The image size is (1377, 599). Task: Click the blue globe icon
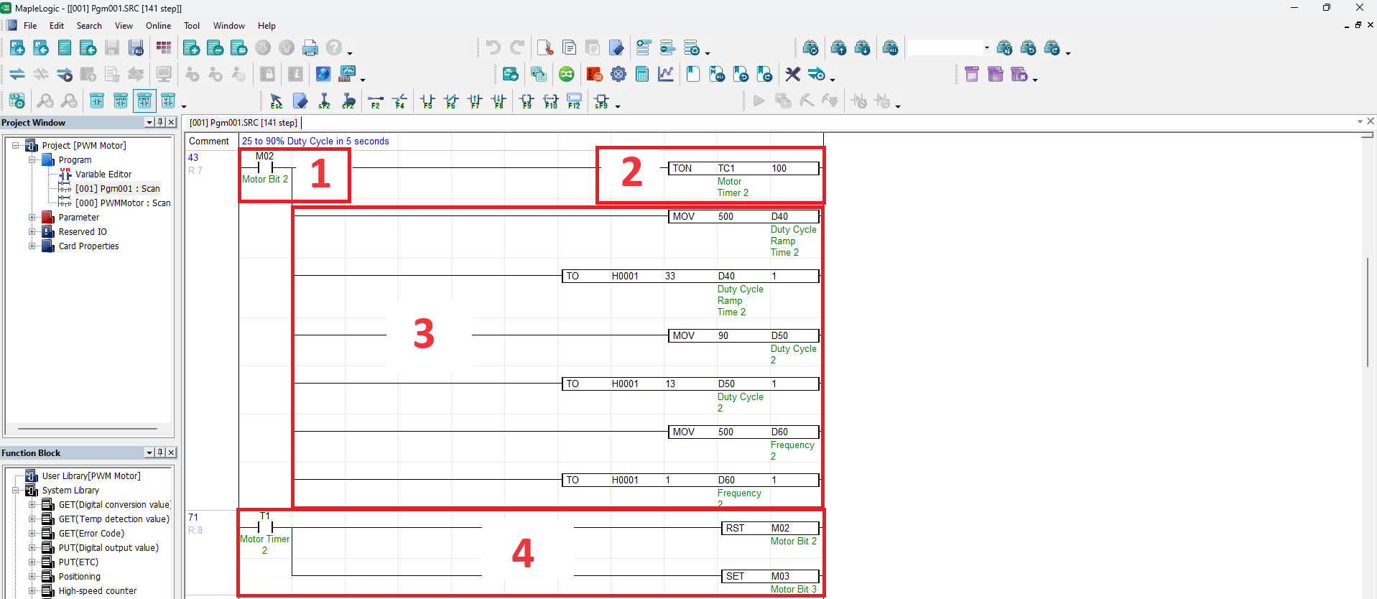pyautogui.click(x=323, y=74)
